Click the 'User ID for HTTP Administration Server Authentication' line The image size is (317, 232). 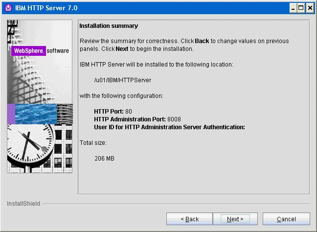pyautogui.click(x=169, y=127)
